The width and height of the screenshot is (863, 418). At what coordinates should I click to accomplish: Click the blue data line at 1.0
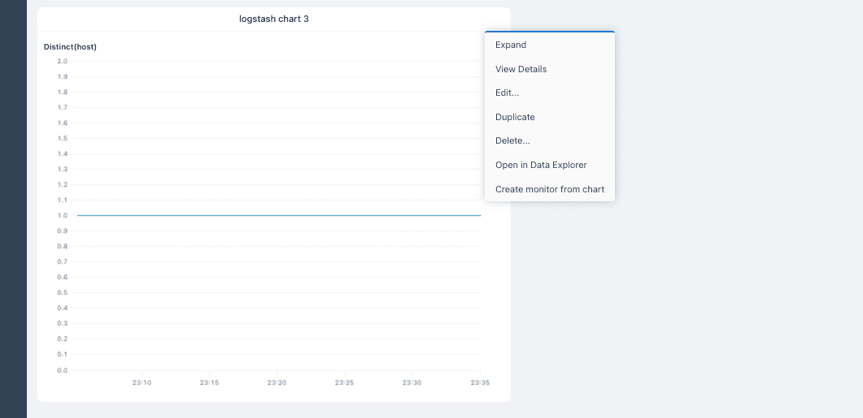tap(279, 215)
